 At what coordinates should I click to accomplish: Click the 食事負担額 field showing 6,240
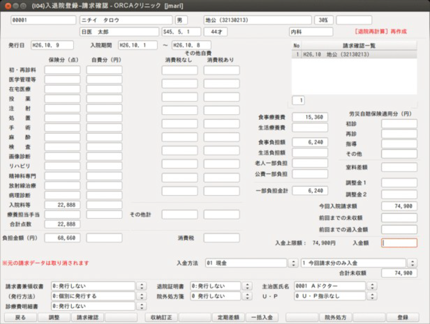pos(310,142)
